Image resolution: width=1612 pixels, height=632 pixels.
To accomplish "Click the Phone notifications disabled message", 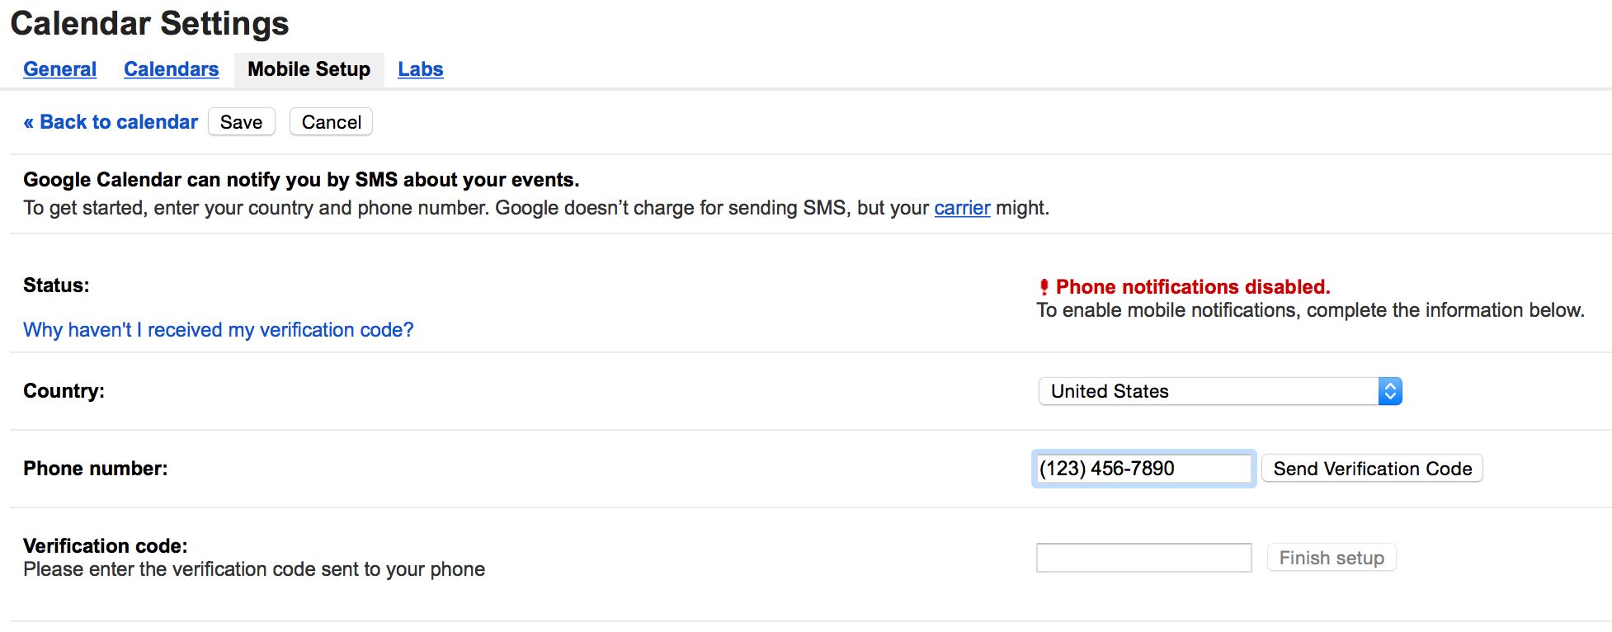I will tap(1192, 287).
